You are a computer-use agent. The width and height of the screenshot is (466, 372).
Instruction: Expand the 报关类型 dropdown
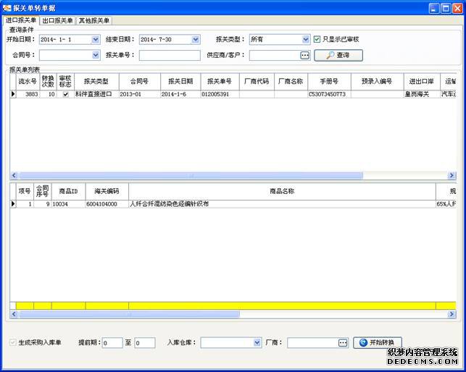(305, 39)
